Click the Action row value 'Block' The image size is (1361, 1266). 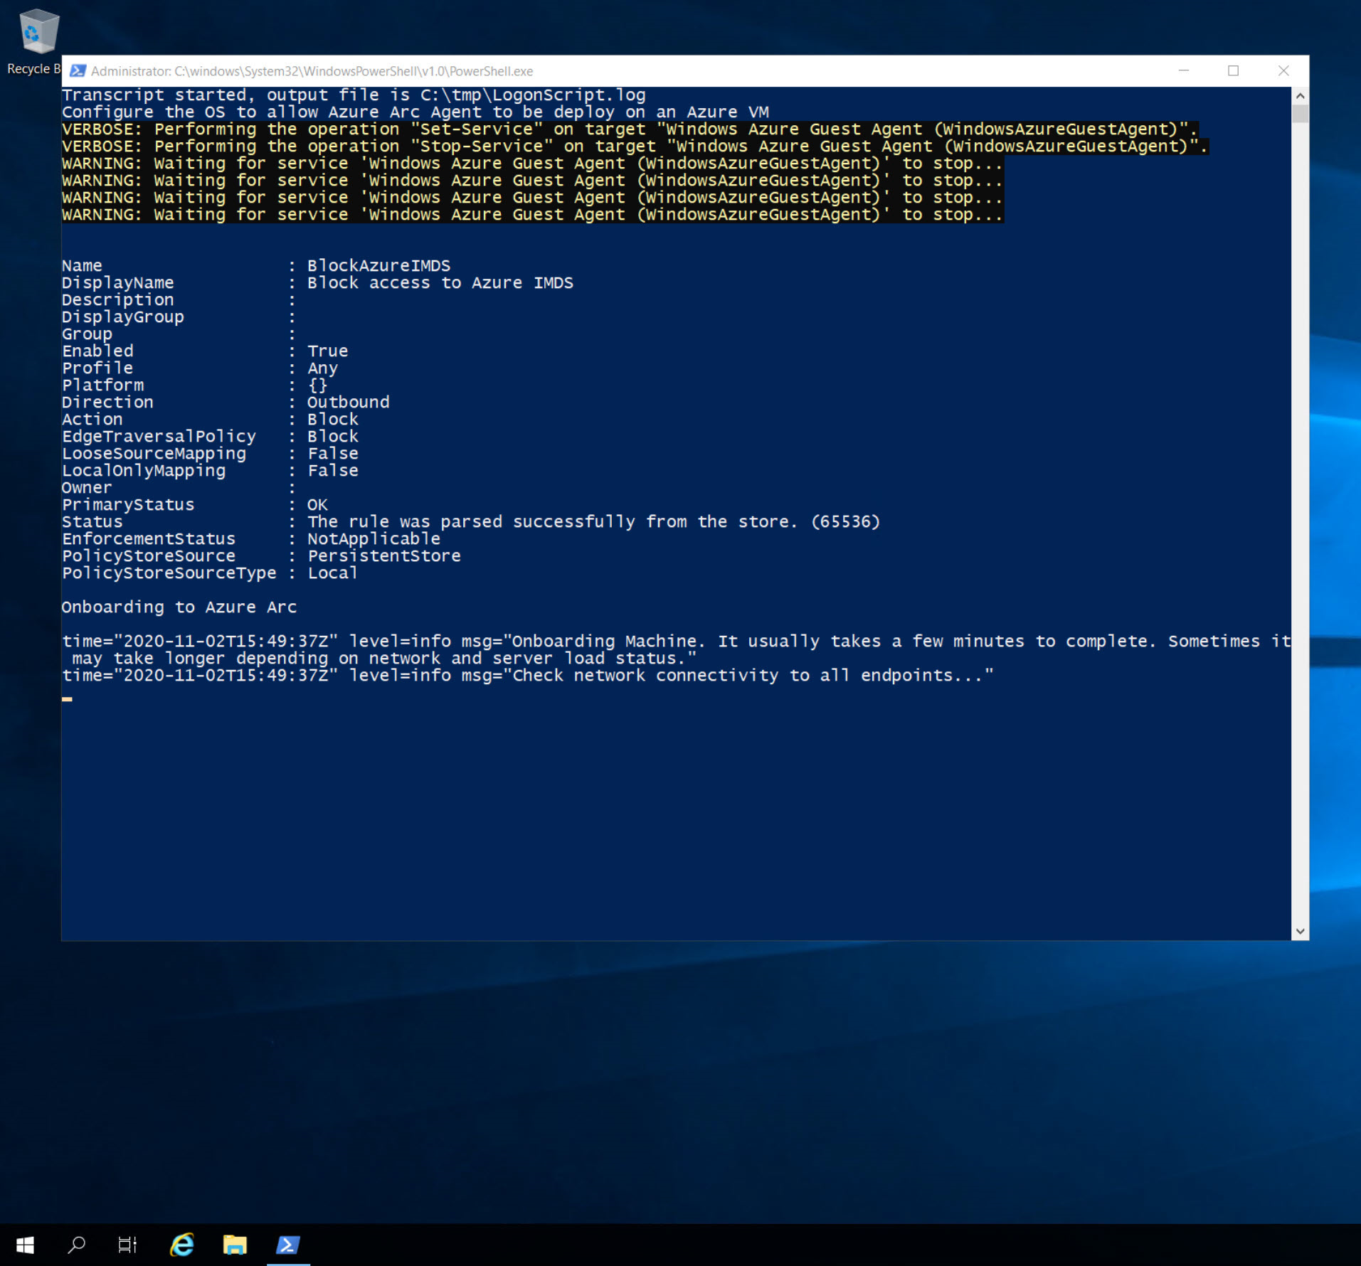click(332, 420)
